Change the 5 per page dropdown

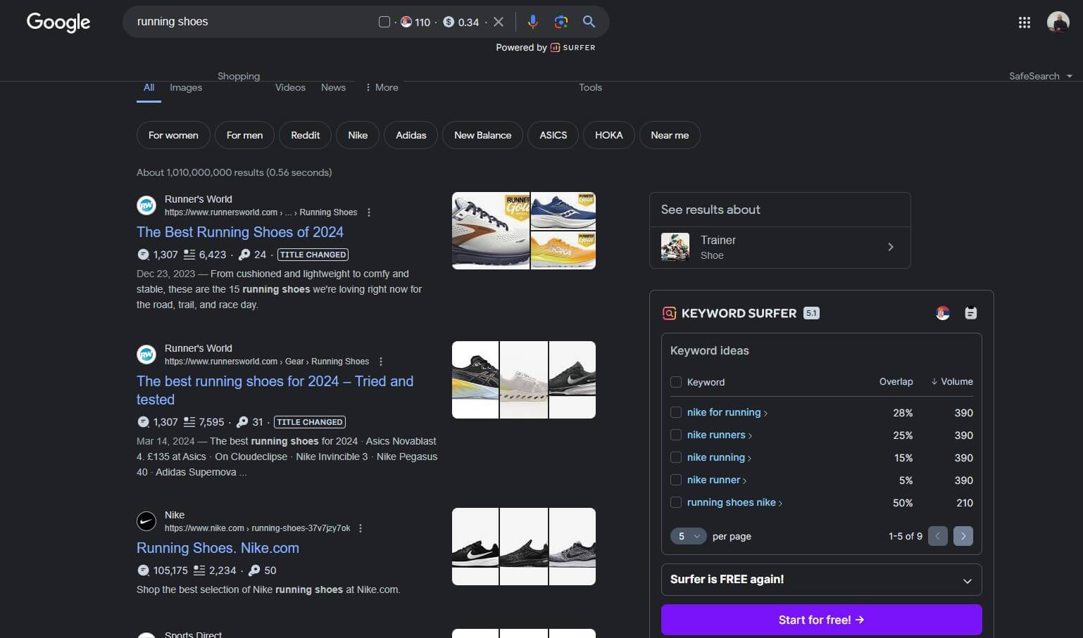(x=688, y=536)
